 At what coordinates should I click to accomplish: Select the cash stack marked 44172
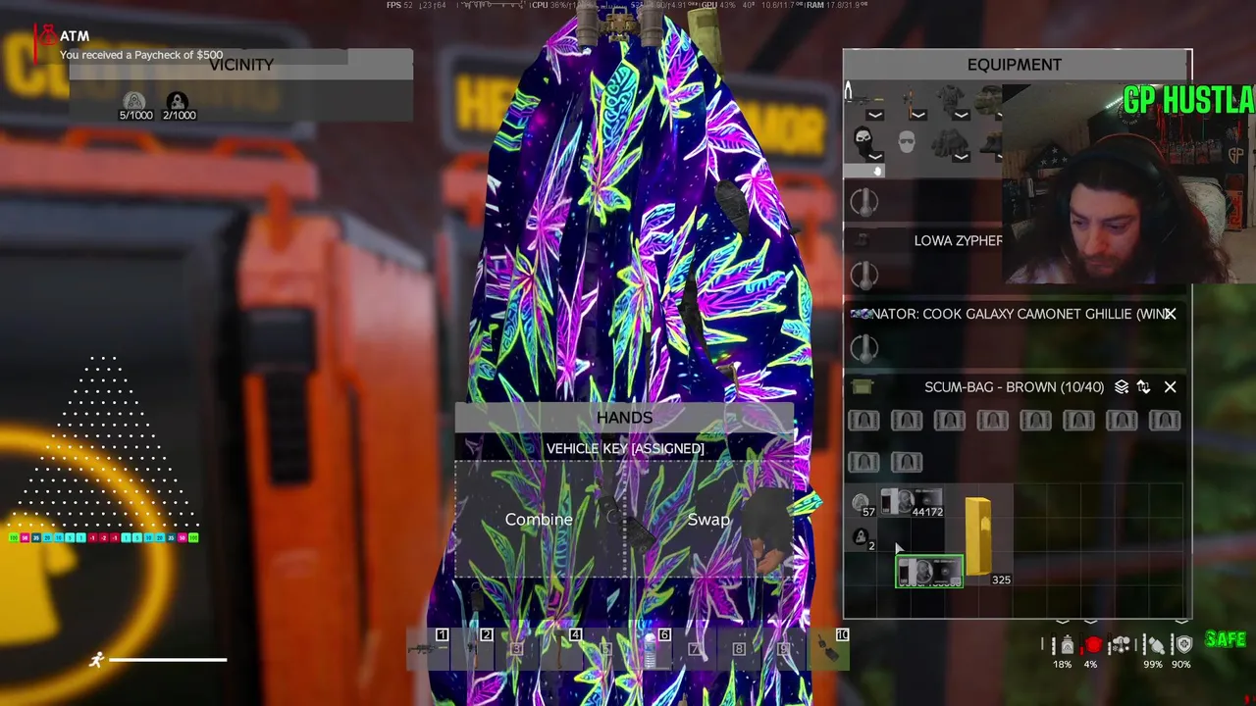(912, 502)
